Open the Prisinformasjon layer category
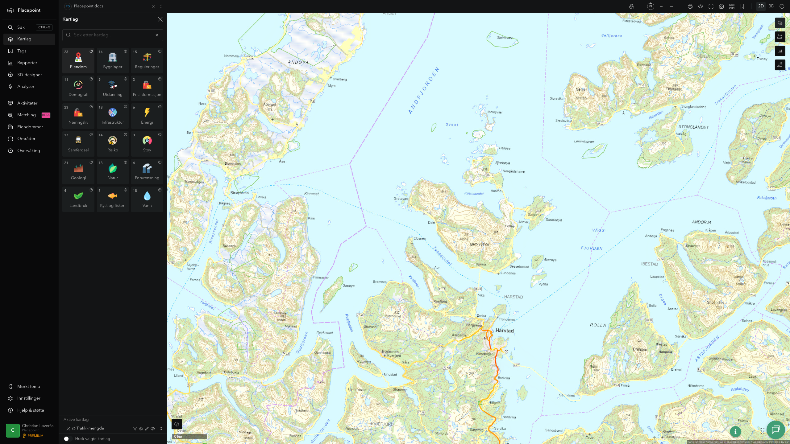Image resolution: width=790 pixels, height=444 pixels. (147, 88)
